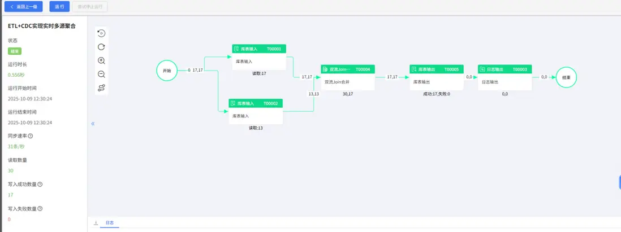Click the 开始 start node

[167, 71]
